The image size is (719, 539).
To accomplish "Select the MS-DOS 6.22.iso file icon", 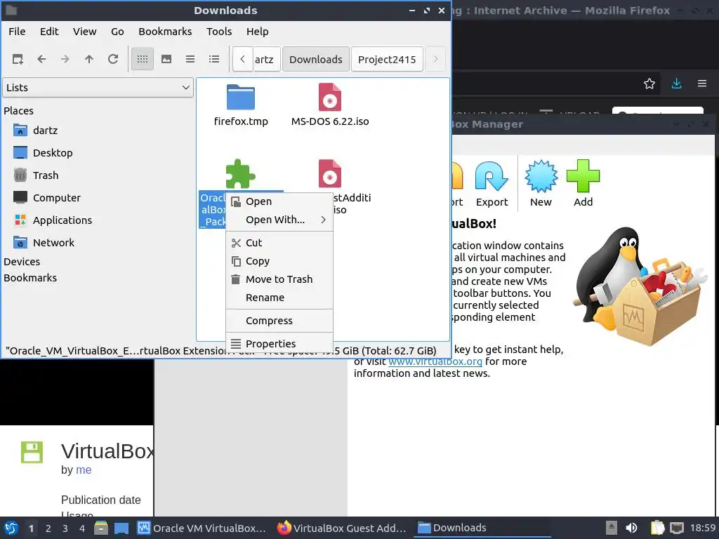I will point(330,97).
